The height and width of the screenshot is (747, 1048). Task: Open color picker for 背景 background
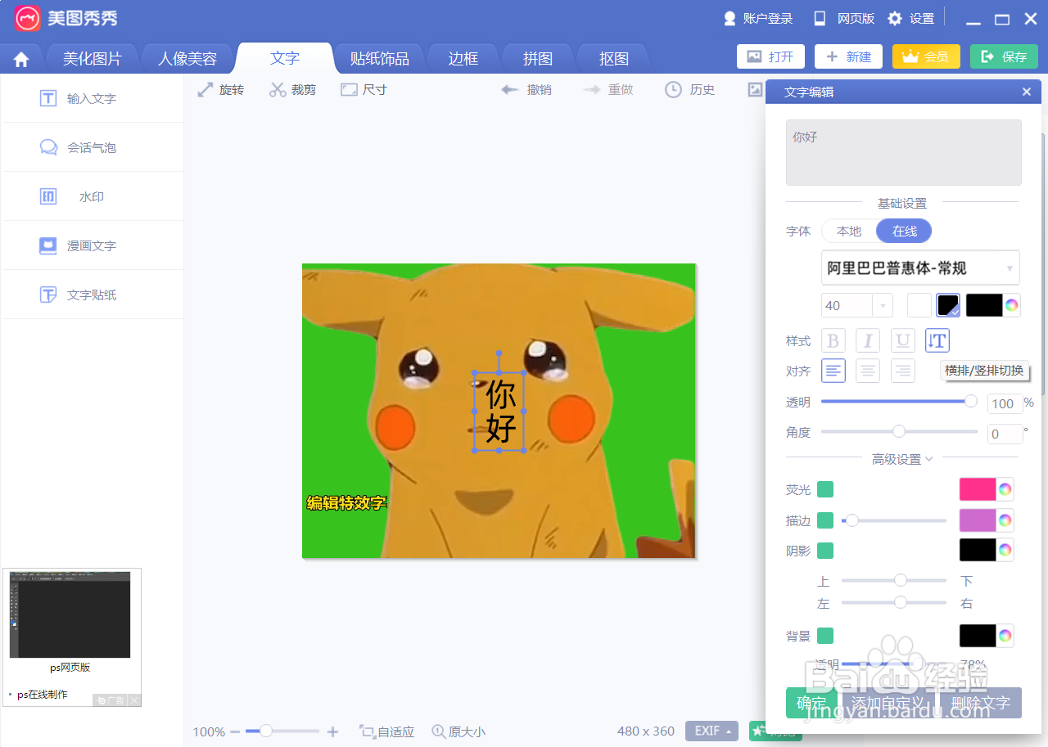click(1005, 636)
